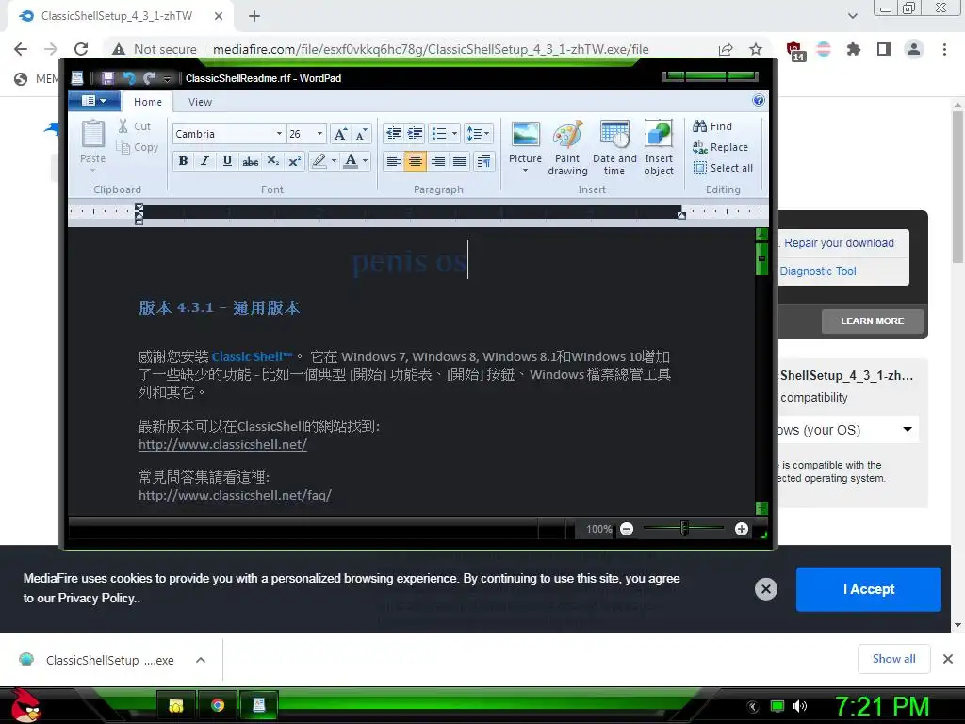This screenshot has width=965, height=724.
Task: Click the zoom out minus button
Action: point(627,529)
